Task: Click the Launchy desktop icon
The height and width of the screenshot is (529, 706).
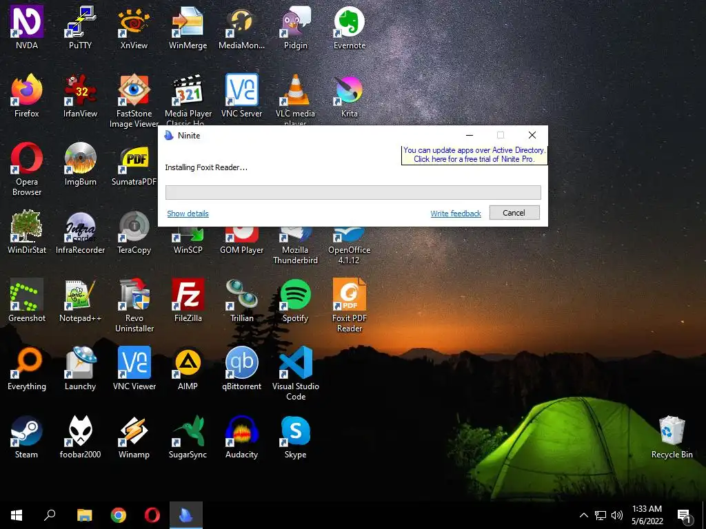Action: 80,362
